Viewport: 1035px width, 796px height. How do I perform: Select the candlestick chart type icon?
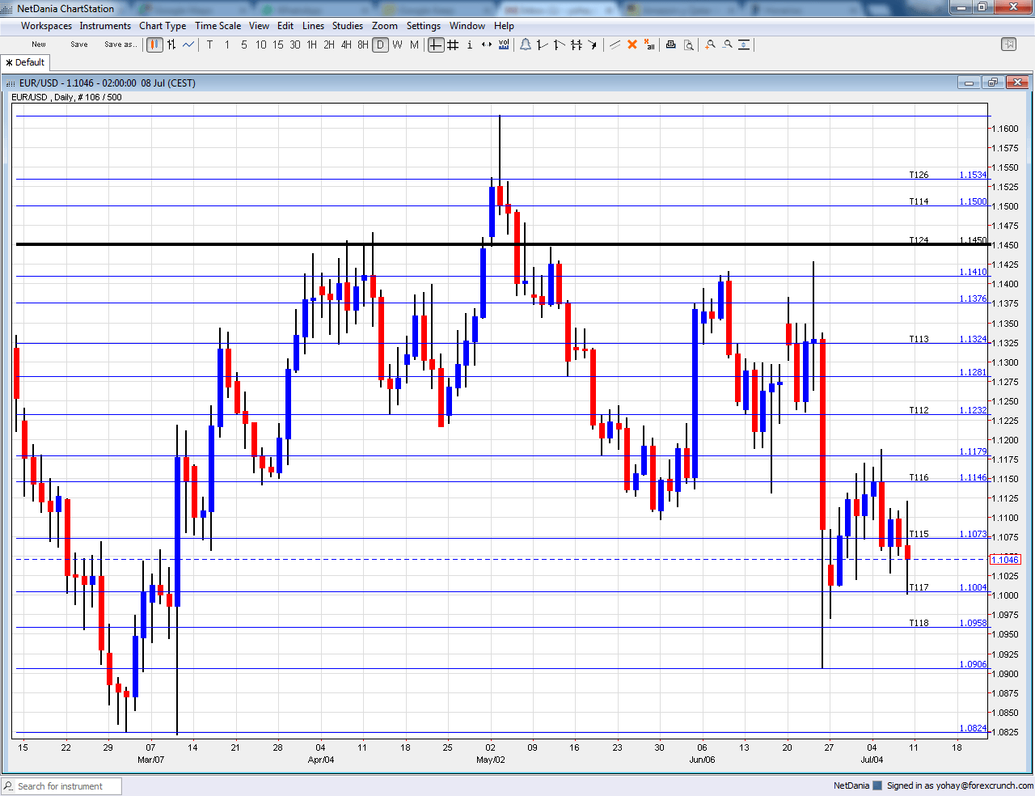pyautogui.click(x=154, y=44)
